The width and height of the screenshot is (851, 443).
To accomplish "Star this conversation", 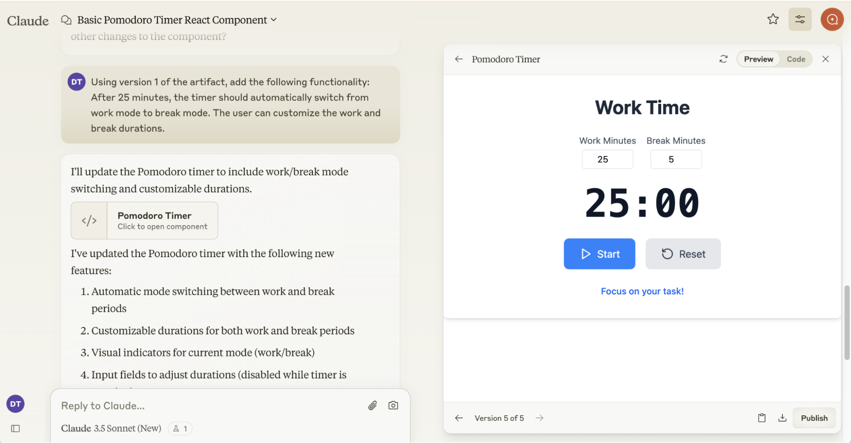I will pos(773,19).
